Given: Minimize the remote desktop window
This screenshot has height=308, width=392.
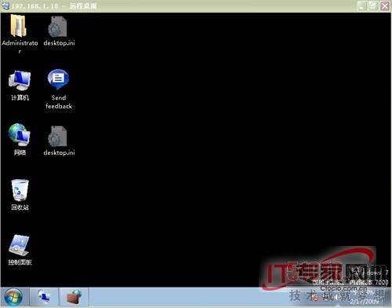Looking at the screenshot, I should 362,6.
